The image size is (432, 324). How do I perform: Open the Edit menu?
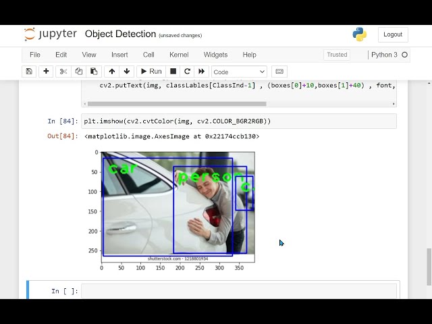61,55
